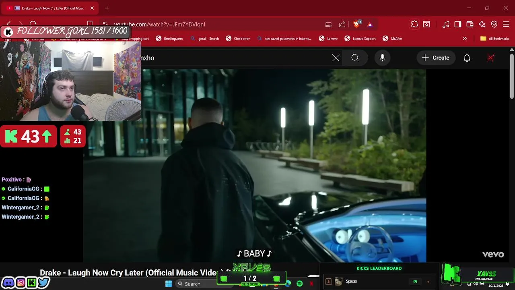This screenshot has height=290, width=515.
Task: Open see saved passwords bookmark
Action: [284, 39]
